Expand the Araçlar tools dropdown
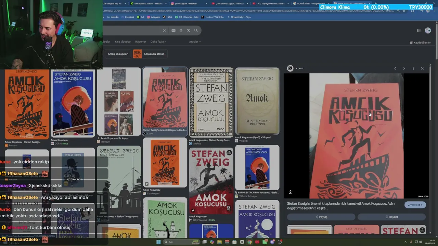Image resolution: width=438 pixels, height=246 pixels. click(x=194, y=42)
